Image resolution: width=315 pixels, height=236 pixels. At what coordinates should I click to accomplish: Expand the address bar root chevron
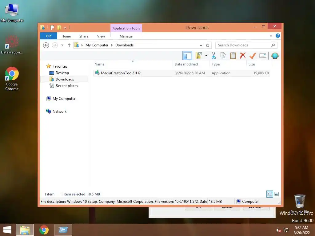tap(82, 45)
